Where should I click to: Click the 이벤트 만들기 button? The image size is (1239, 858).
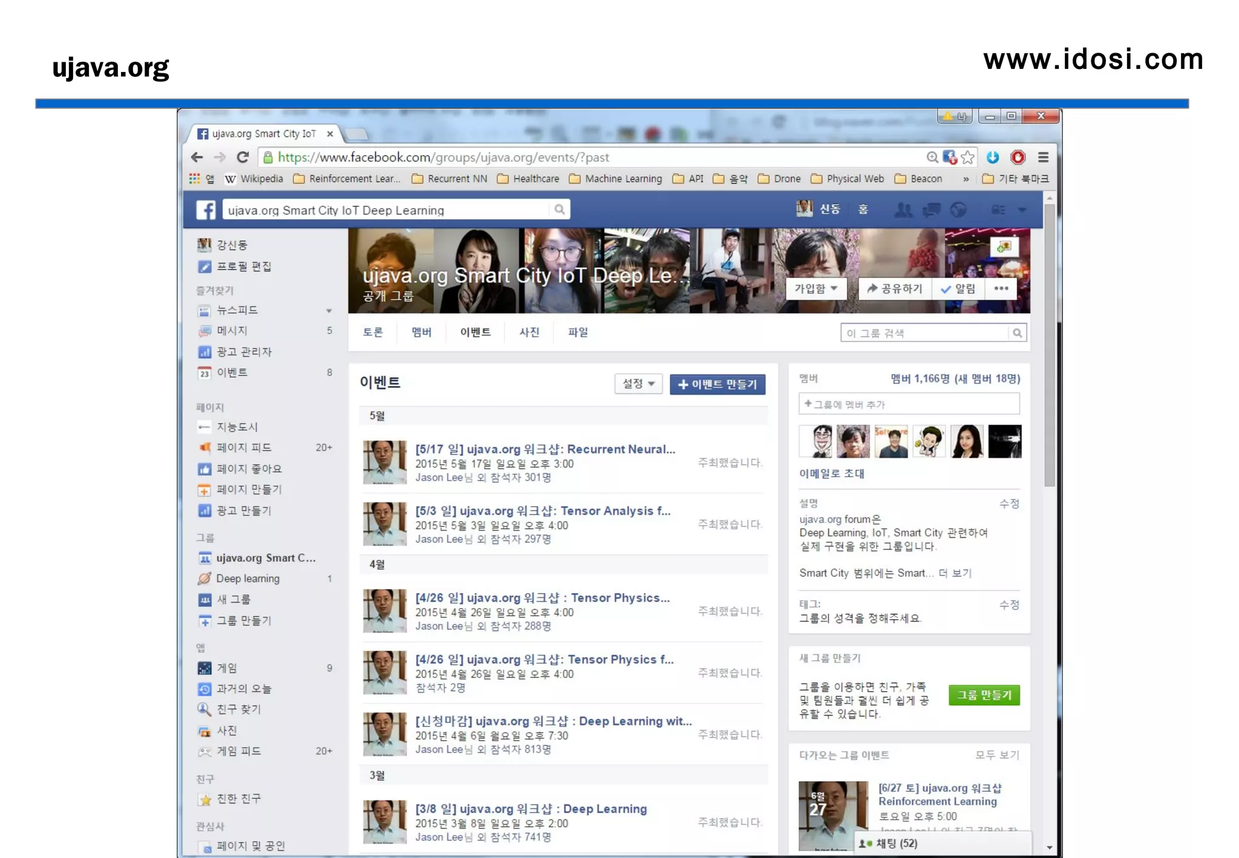coord(718,384)
